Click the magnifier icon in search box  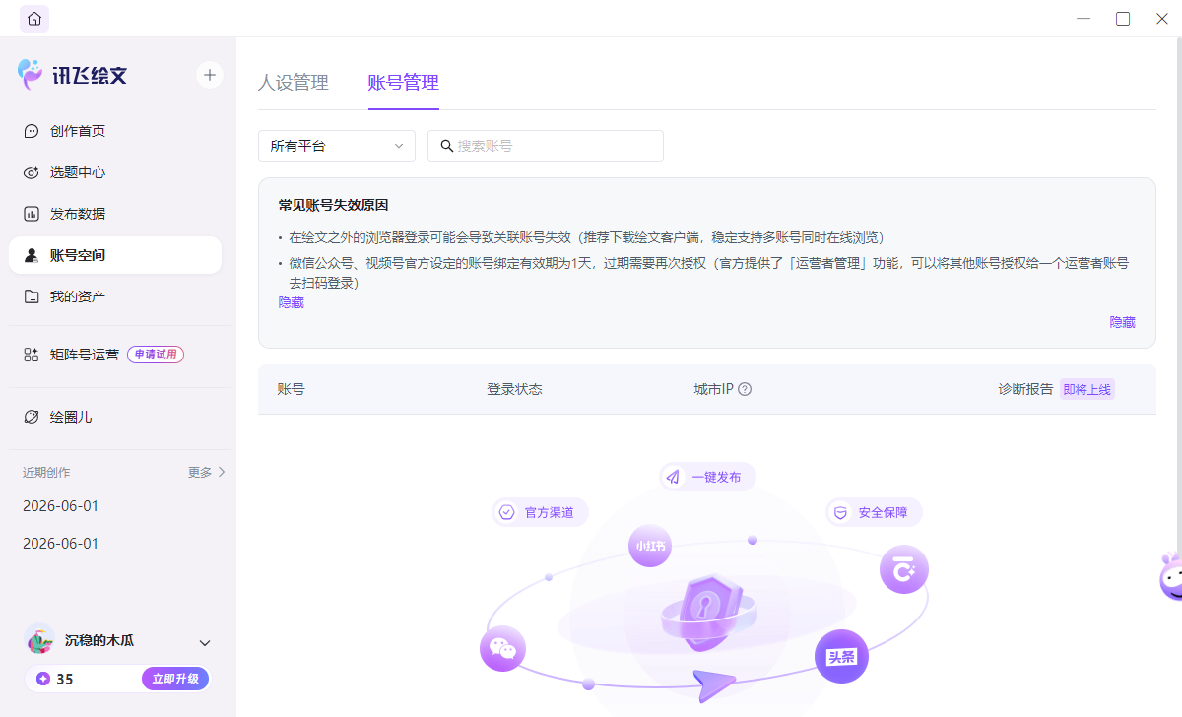(x=447, y=146)
